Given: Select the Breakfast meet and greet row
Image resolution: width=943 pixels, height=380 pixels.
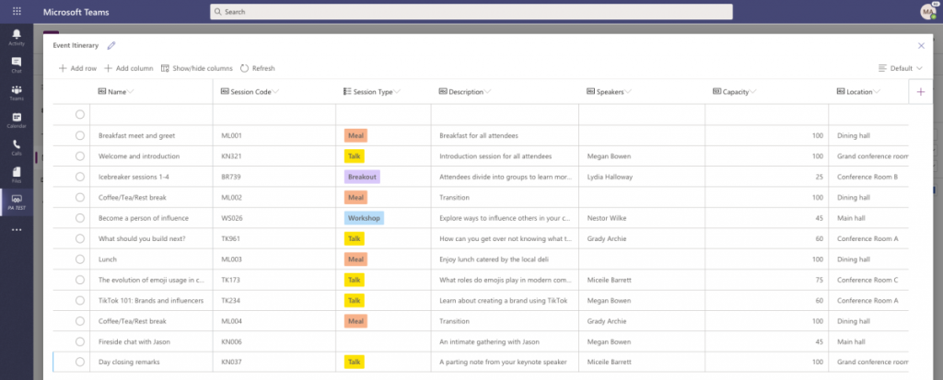Looking at the screenshot, I should pyautogui.click(x=80, y=135).
